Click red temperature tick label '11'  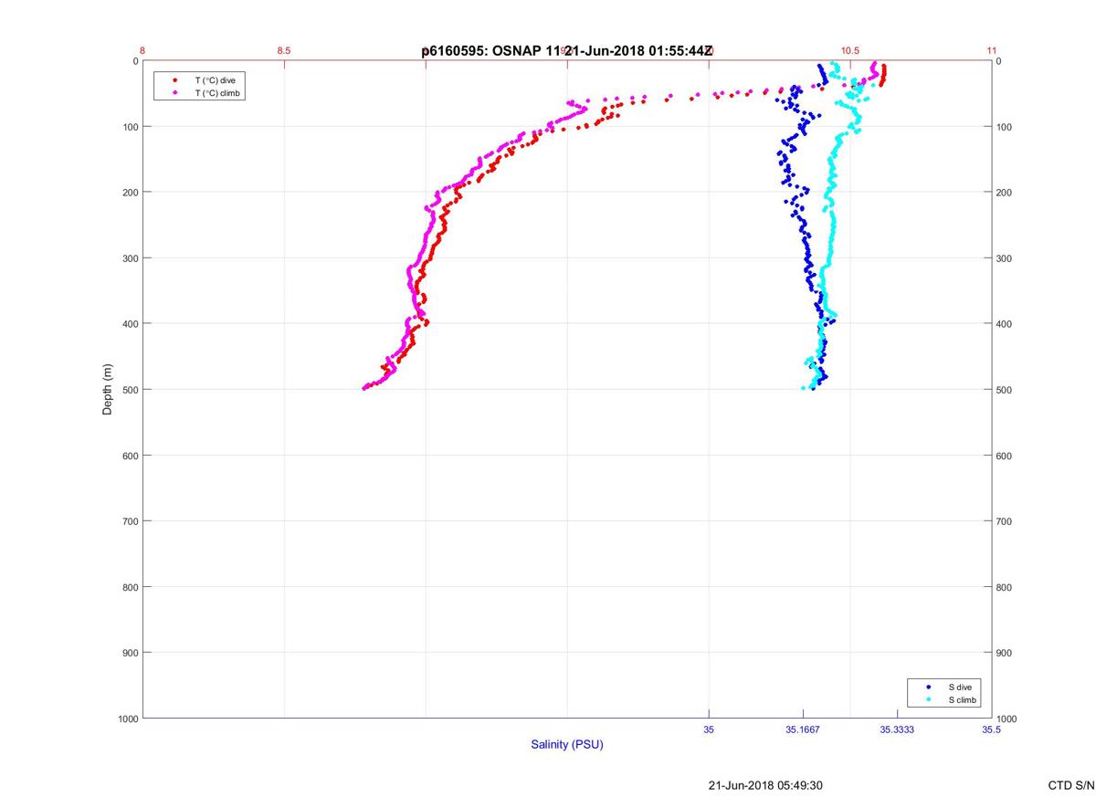click(x=992, y=51)
